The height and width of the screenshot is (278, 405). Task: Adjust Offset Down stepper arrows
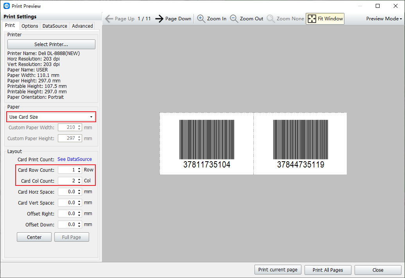coord(79,225)
